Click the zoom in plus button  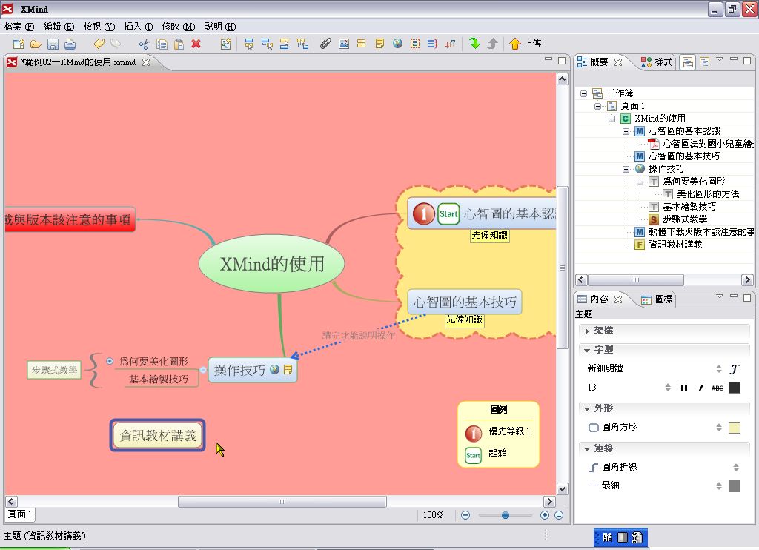point(545,515)
